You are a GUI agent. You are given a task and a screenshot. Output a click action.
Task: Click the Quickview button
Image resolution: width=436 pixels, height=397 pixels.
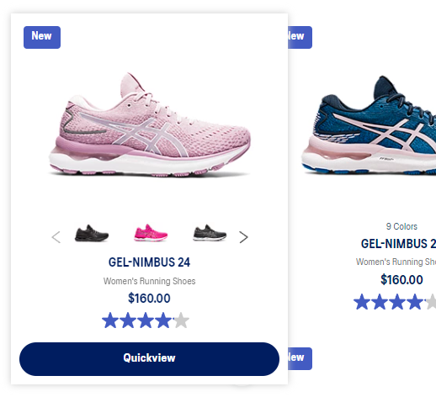pyautogui.click(x=149, y=359)
